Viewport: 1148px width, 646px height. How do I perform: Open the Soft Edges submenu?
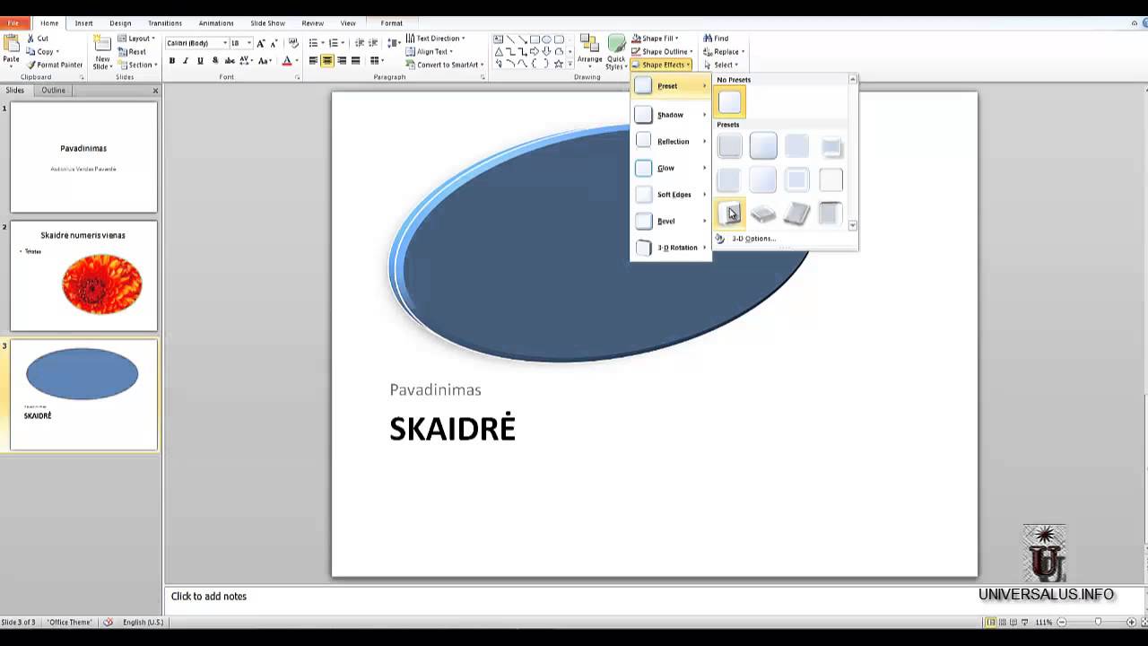click(x=671, y=195)
